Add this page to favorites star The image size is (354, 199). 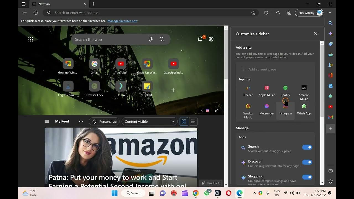click(253, 13)
